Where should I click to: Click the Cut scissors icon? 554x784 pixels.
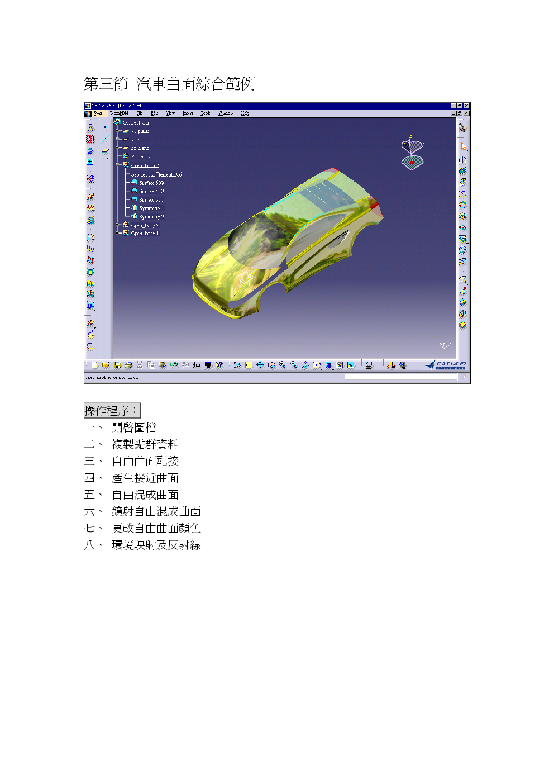[x=140, y=365]
